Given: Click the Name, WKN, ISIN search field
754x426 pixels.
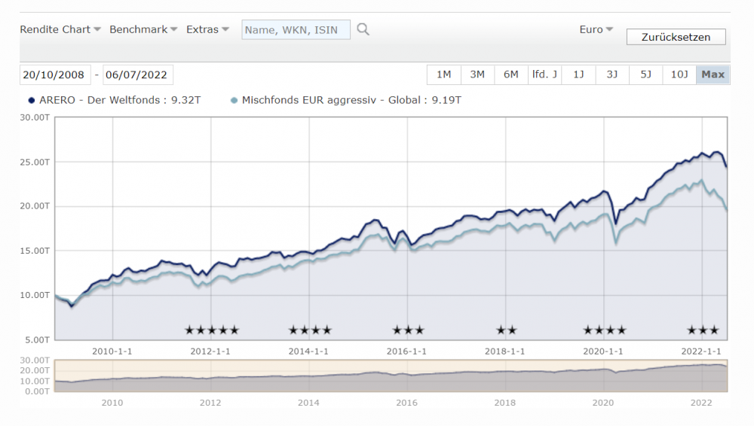Looking at the screenshot, I should [296, 30].
